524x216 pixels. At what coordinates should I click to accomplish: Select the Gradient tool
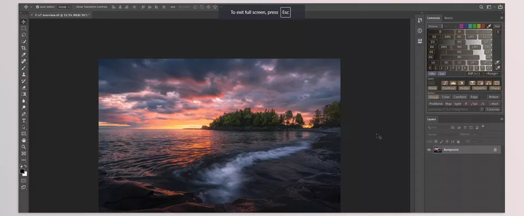(x=23, y=94)
